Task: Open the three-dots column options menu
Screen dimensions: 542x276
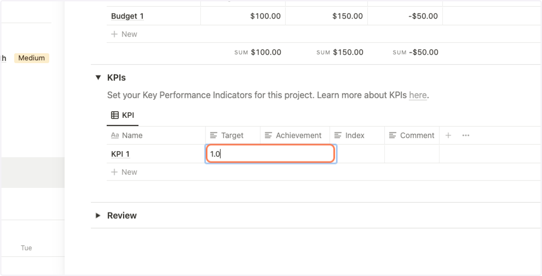Action: coord(466,135)
